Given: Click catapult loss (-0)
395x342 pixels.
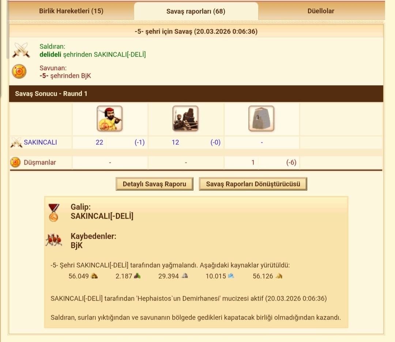Looking at the screenshot, I should pos(215,142).
